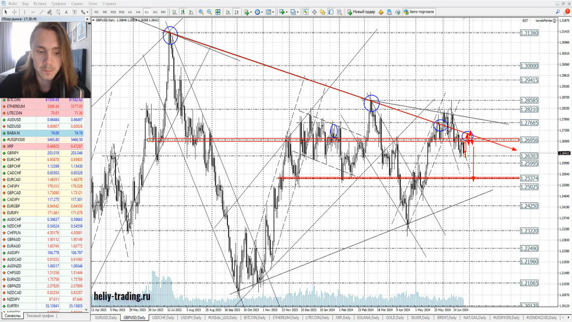Open the Market Watch panel icon
This screenshot has width=572, height=322.
tap(306, 11)
